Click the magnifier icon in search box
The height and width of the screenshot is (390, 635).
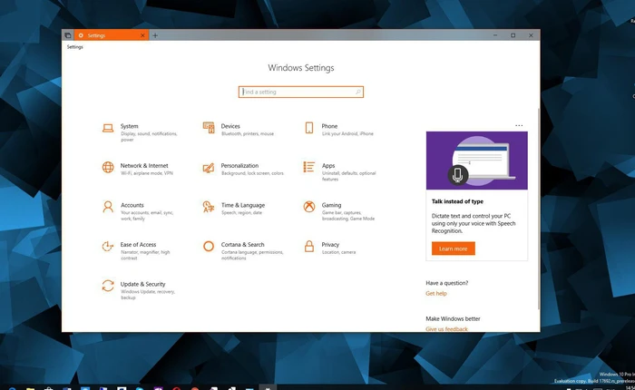[358, 92]
